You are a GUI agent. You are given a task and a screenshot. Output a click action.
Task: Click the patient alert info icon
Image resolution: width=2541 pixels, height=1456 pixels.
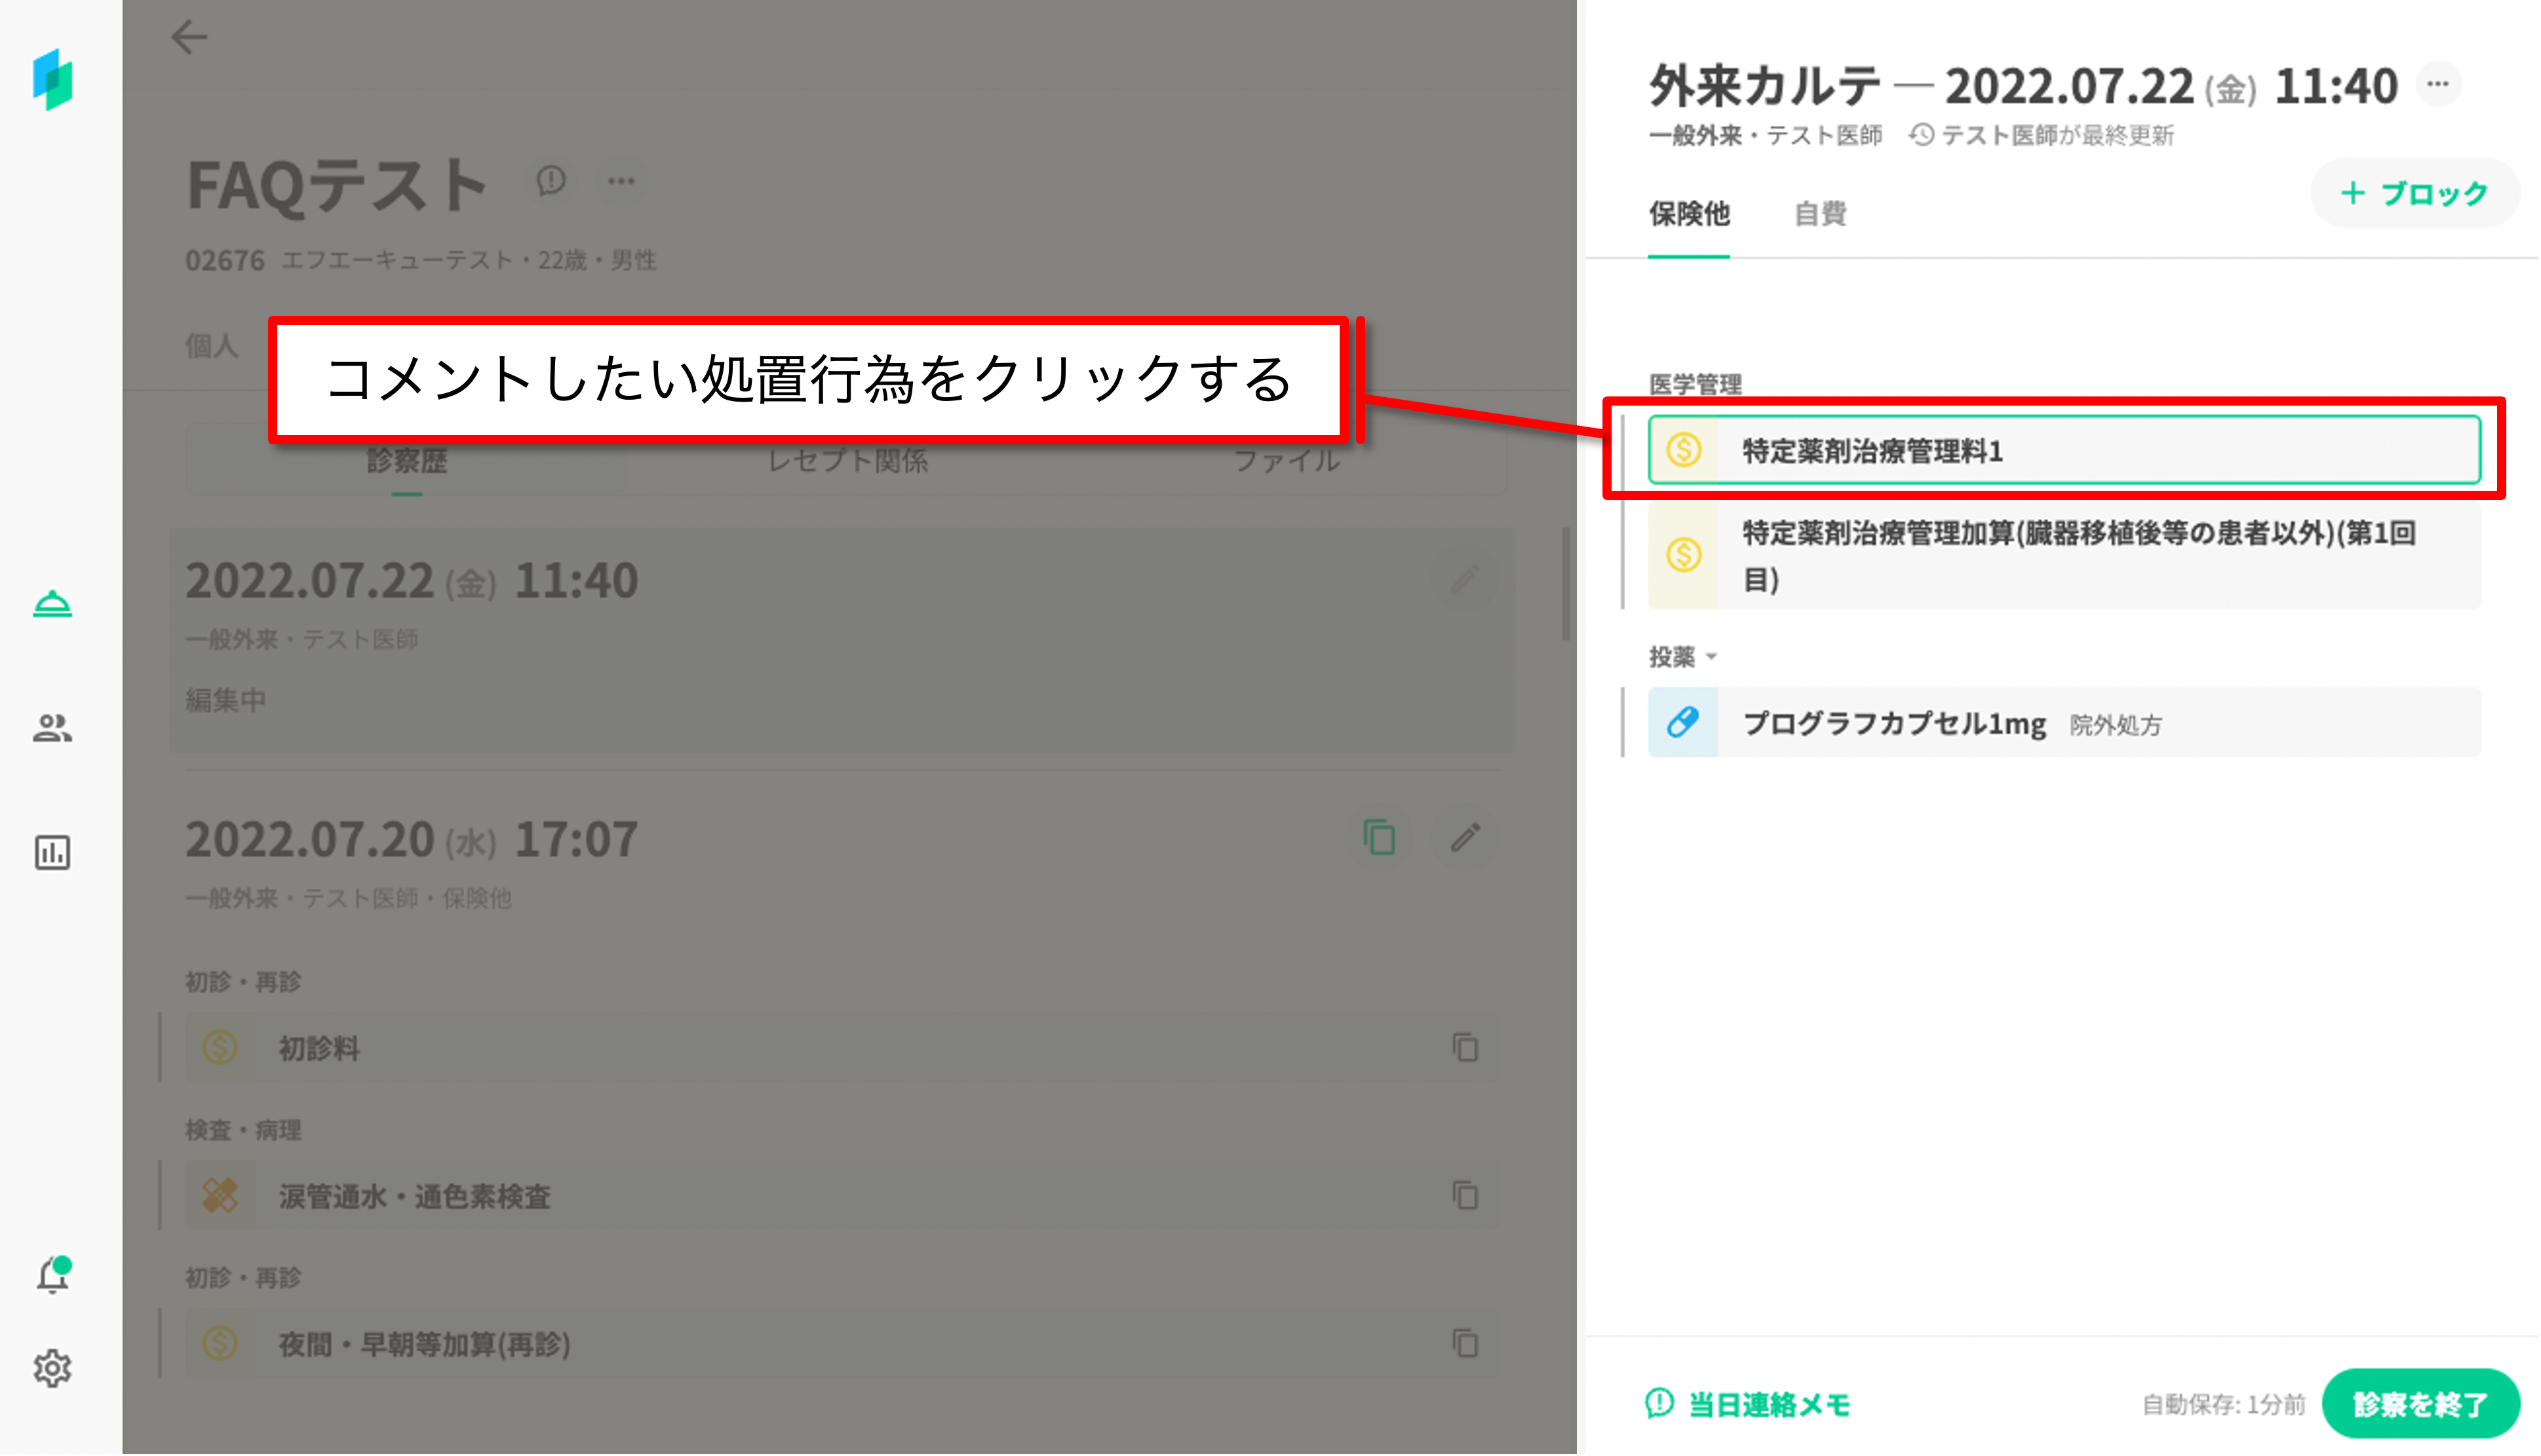click(551, 181)
